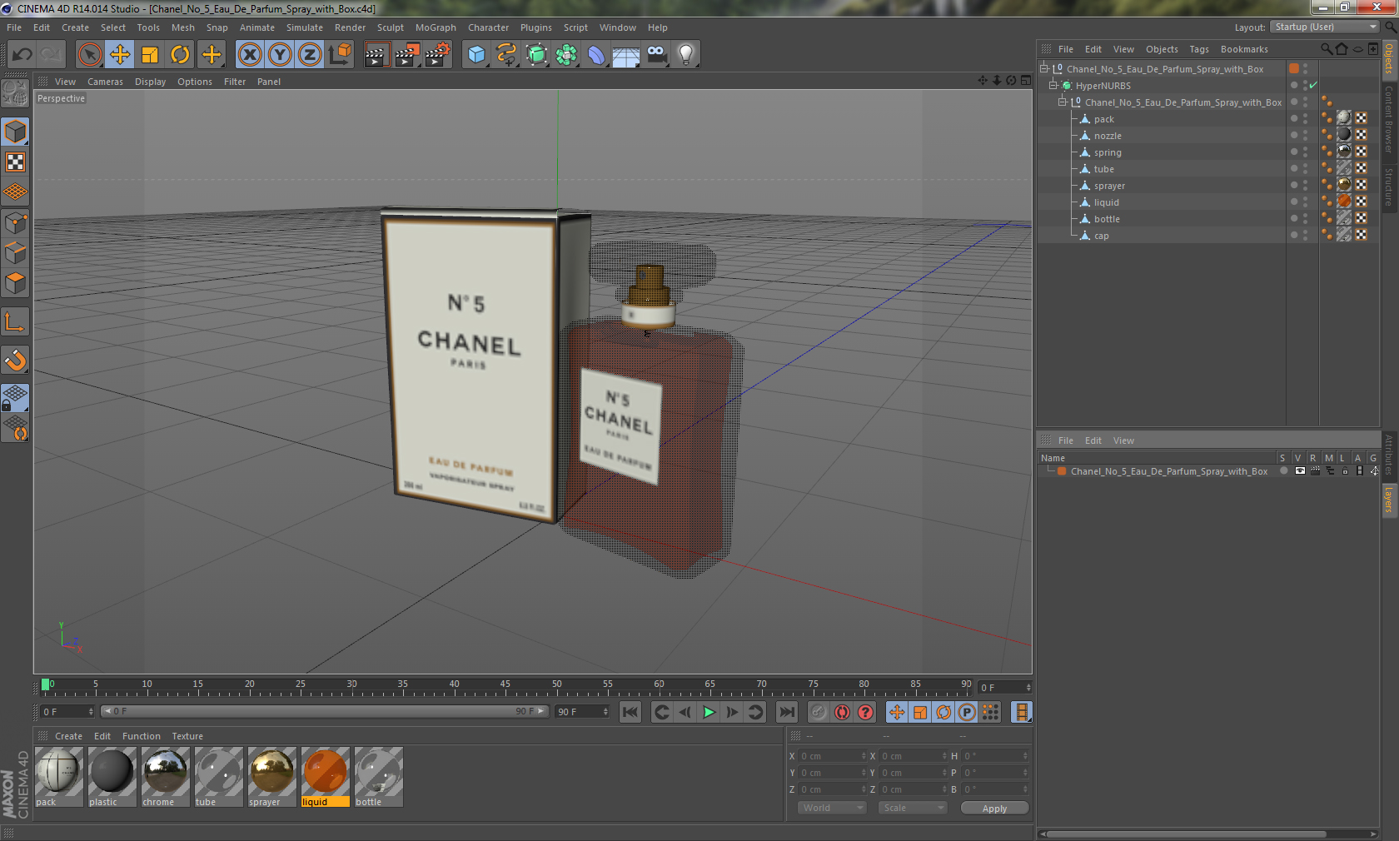Toggle layer solo dot
This screenshot has height=841, width=1399.
tap(1283, 471)
